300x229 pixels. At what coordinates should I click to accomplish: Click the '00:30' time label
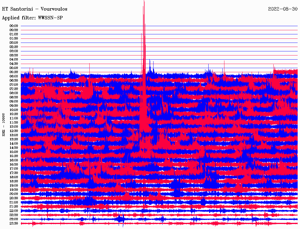13,30
